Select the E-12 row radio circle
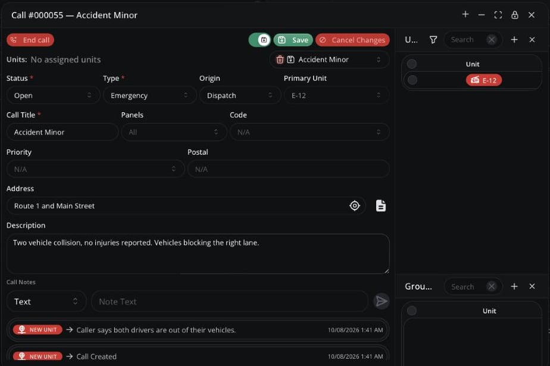The height and width of the screenshot is (366, 550). (x=412, y=80)
